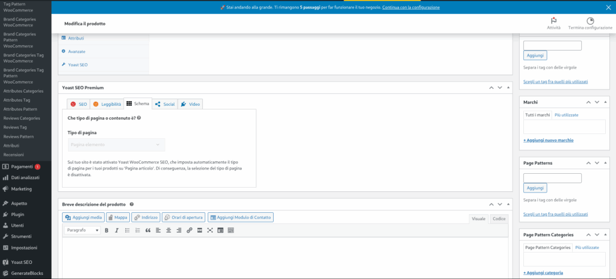
Task: Open the Paragrafo format dropdown
Action: click(x=82, y=230)
